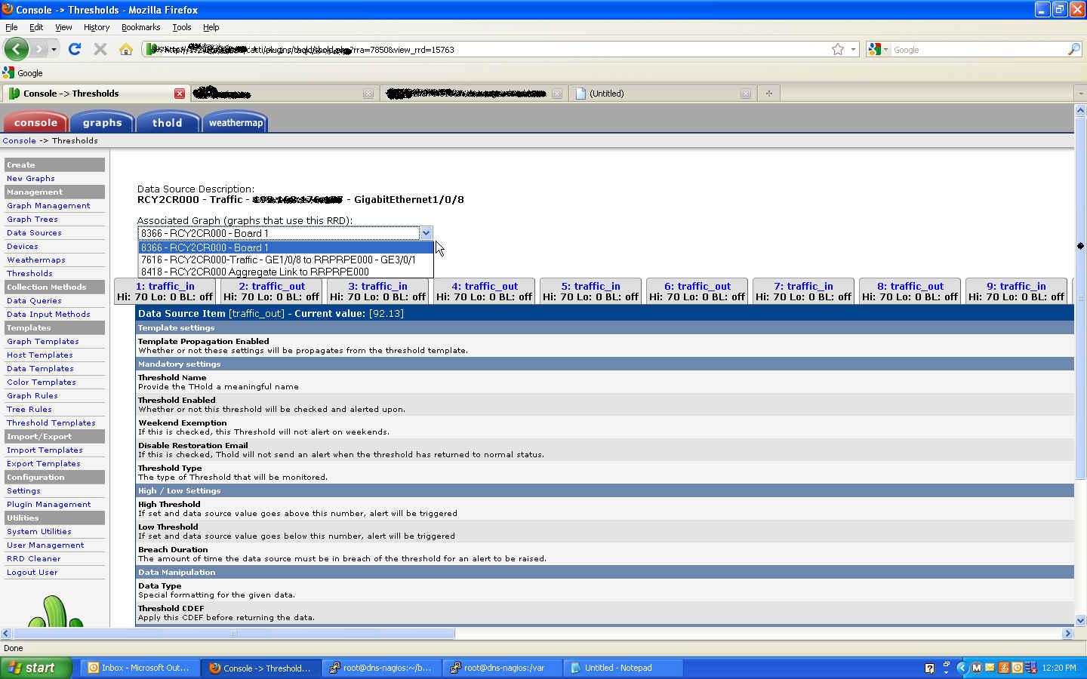Open Data Queries in sidebar
Image resolution: width=1087 pixels, height=679 pixels.
34,300
